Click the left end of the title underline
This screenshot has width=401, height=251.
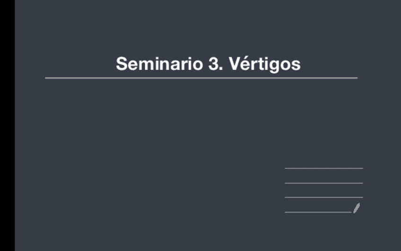47,78
